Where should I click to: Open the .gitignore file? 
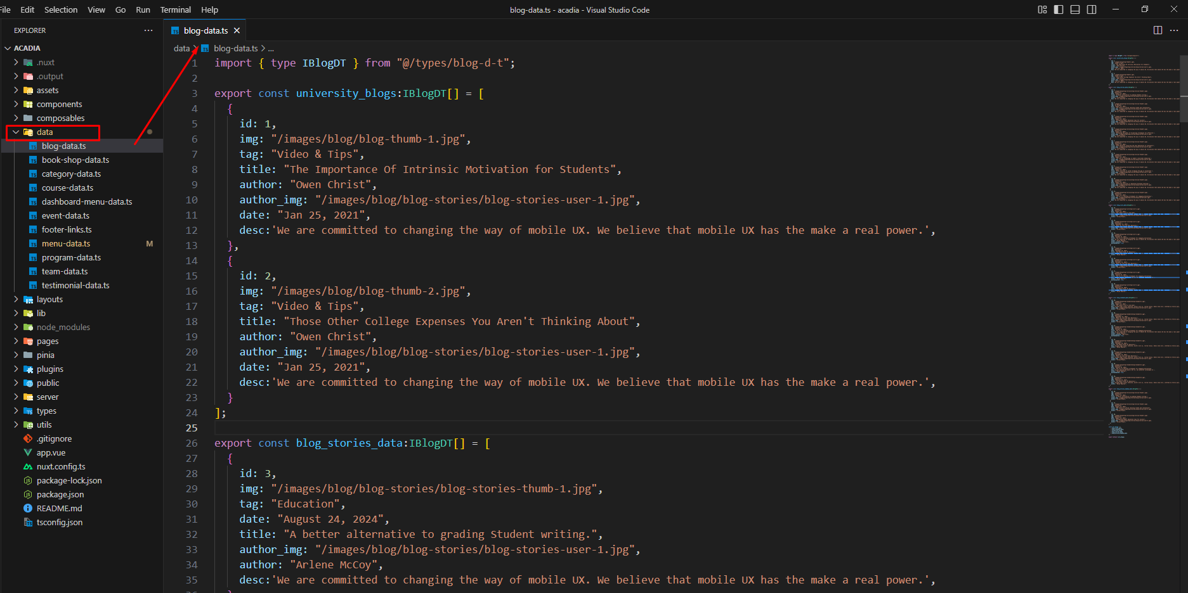click(82, 438)
